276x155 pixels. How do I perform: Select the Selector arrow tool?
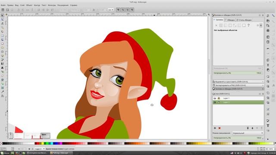2,15
